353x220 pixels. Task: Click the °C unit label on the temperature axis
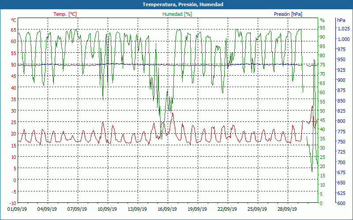(14, 20)
